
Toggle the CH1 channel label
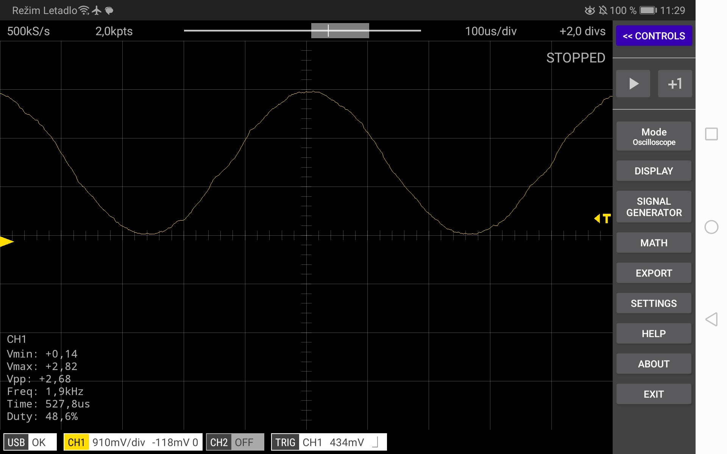[x=76, y=442]
